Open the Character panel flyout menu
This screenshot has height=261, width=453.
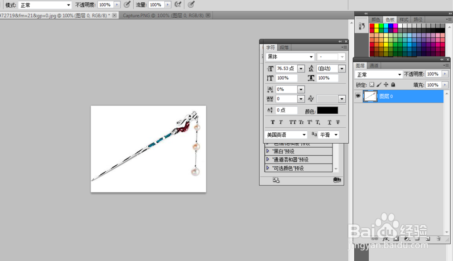point(344,47)
